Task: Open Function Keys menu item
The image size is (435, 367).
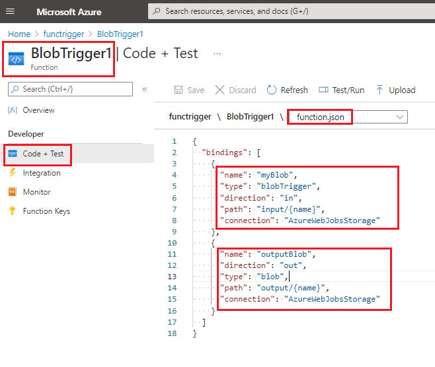Action: pyautogui.click(x=46, y=211)
